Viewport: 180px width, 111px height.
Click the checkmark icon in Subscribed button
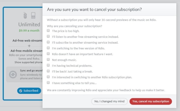click(x=21, y=91)
